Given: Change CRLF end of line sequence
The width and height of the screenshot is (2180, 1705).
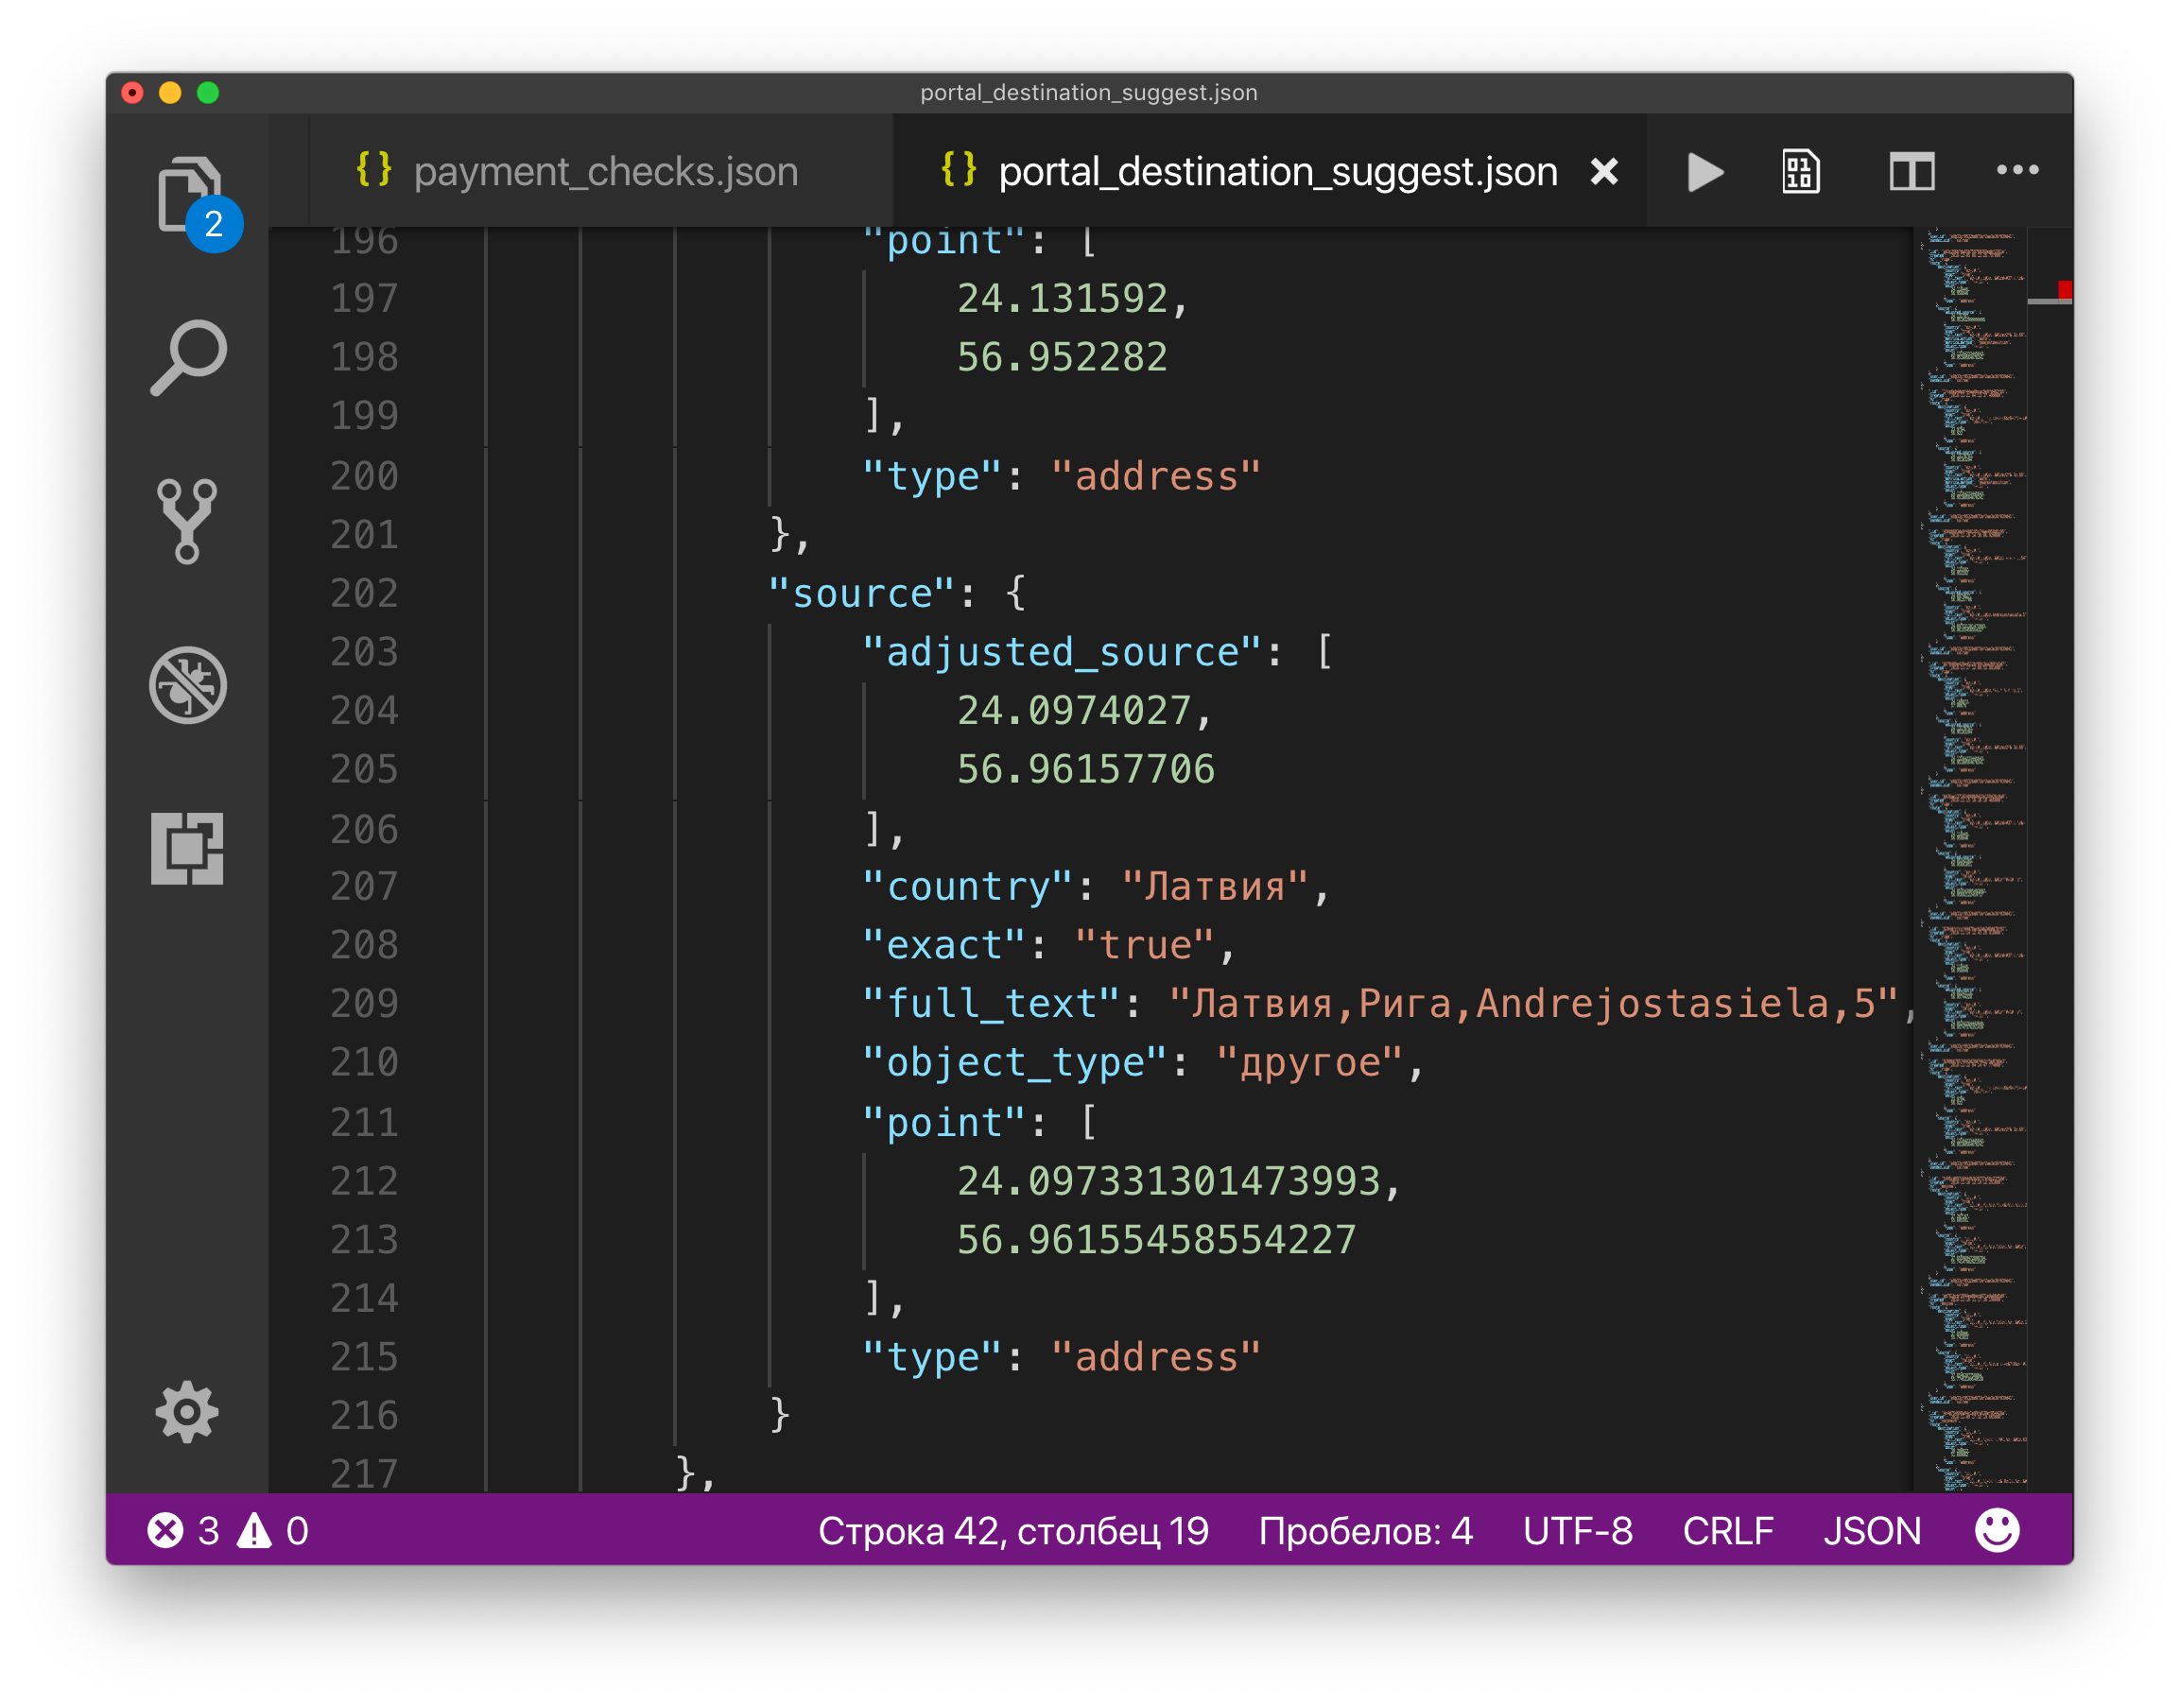Looking at the screenshot, I should click(x=1727, y=1530).
